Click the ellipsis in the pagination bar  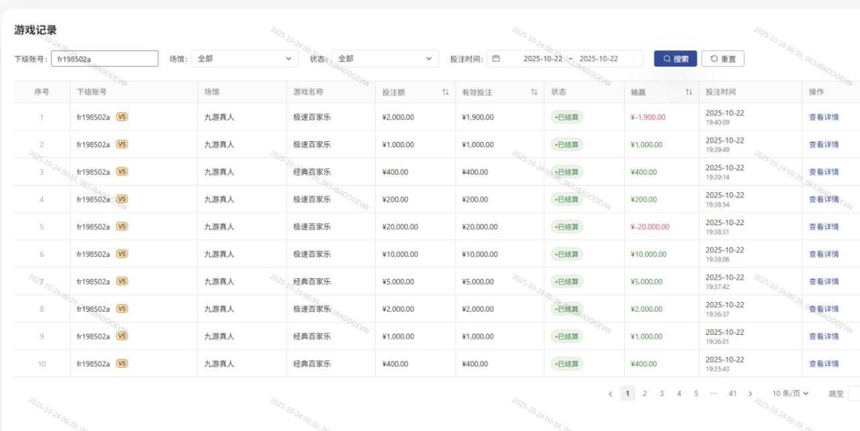(x=712, y=393)
